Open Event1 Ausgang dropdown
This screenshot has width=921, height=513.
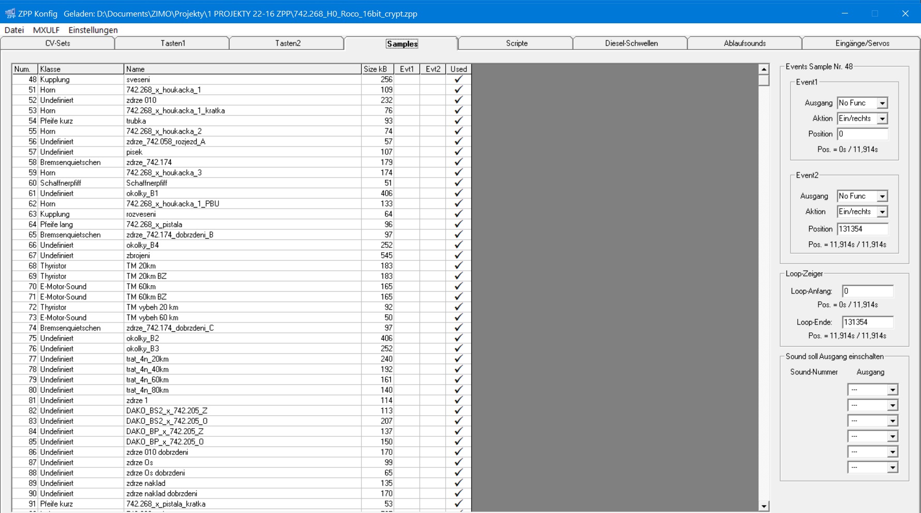[x=882, y=103]
